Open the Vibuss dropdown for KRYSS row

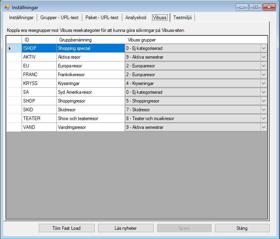(x=264, y=83)
